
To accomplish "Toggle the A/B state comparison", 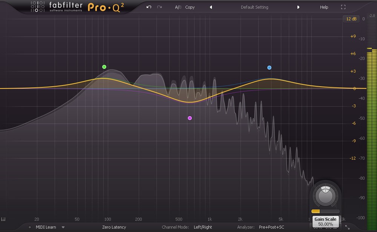I will pyautogui.click(x=178, y=7).
